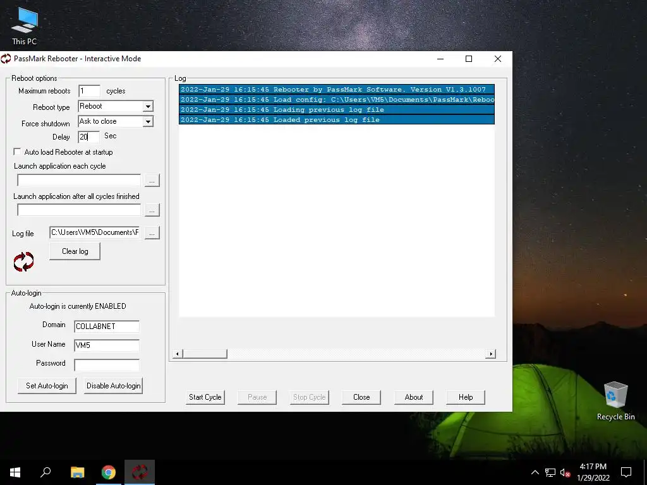Open the Recycle Bin desktop icon
647x485 pixels.
pos(615,400)
